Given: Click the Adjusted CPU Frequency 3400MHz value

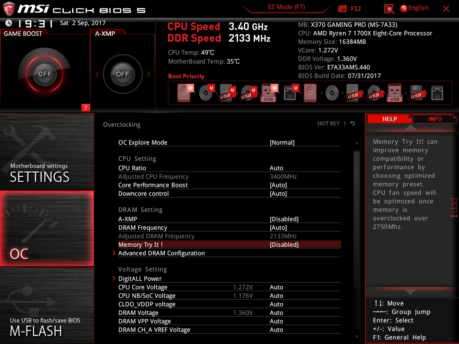Looking at the screenshot, I should [x=283, y=176].
